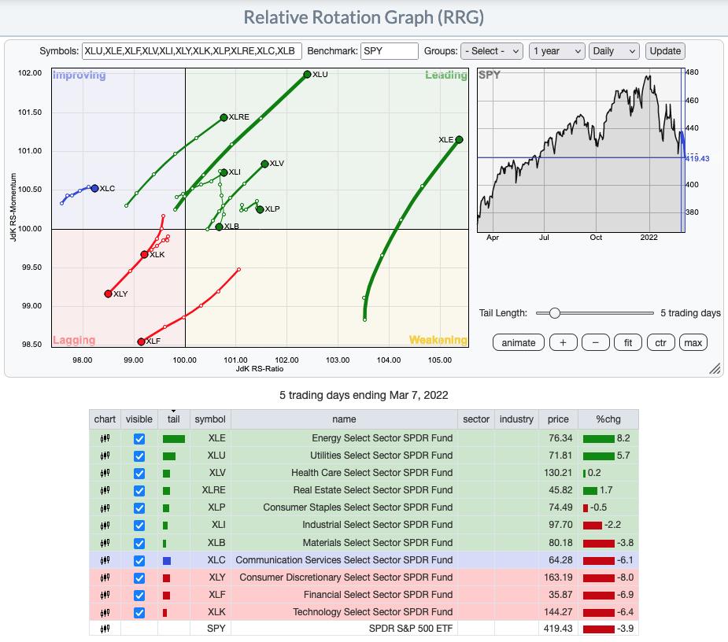Sort table by %chg column header
The height and width of the screenshot is (642, 728).
[608, 419]
